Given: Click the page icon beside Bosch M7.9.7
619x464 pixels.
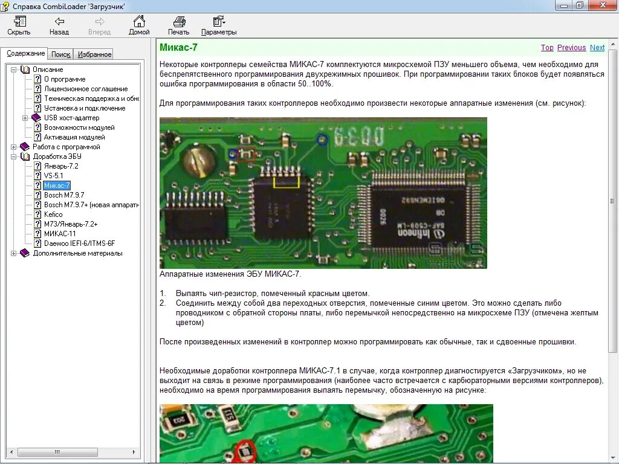Looking at the screenshot, I should [x=37, y=195].
